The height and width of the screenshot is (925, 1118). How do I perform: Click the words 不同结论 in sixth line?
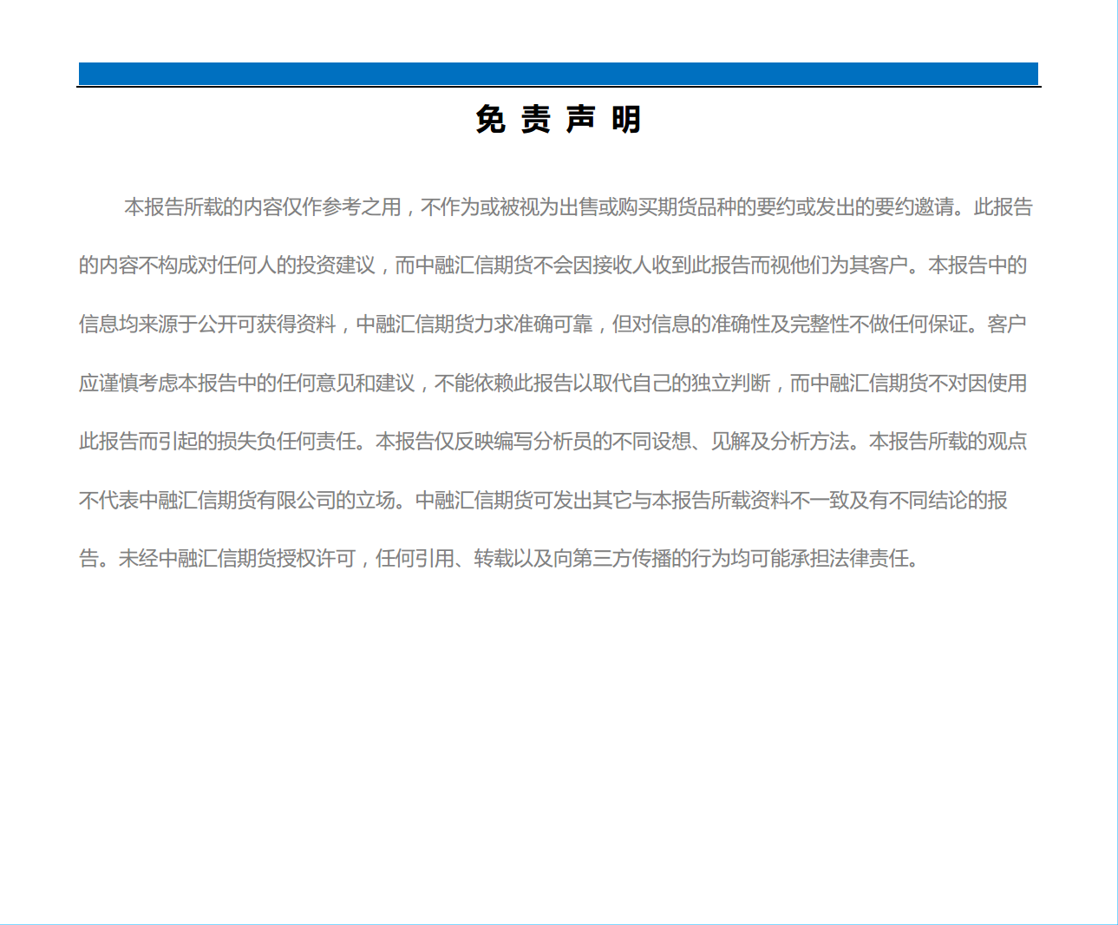928,501
